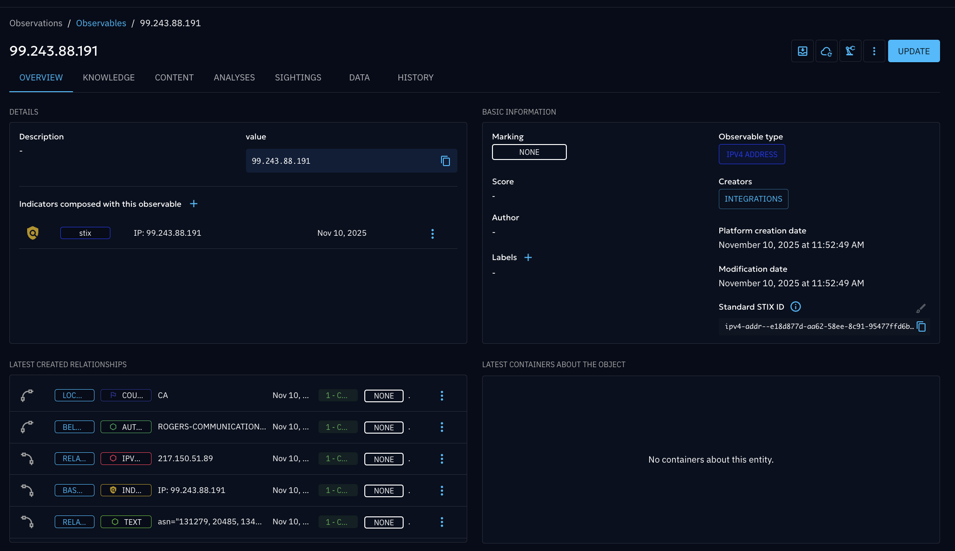The width and height of the screenshot is (955, 551).
Task: Click the investigation telescope icon
Action: click(850, 51)
